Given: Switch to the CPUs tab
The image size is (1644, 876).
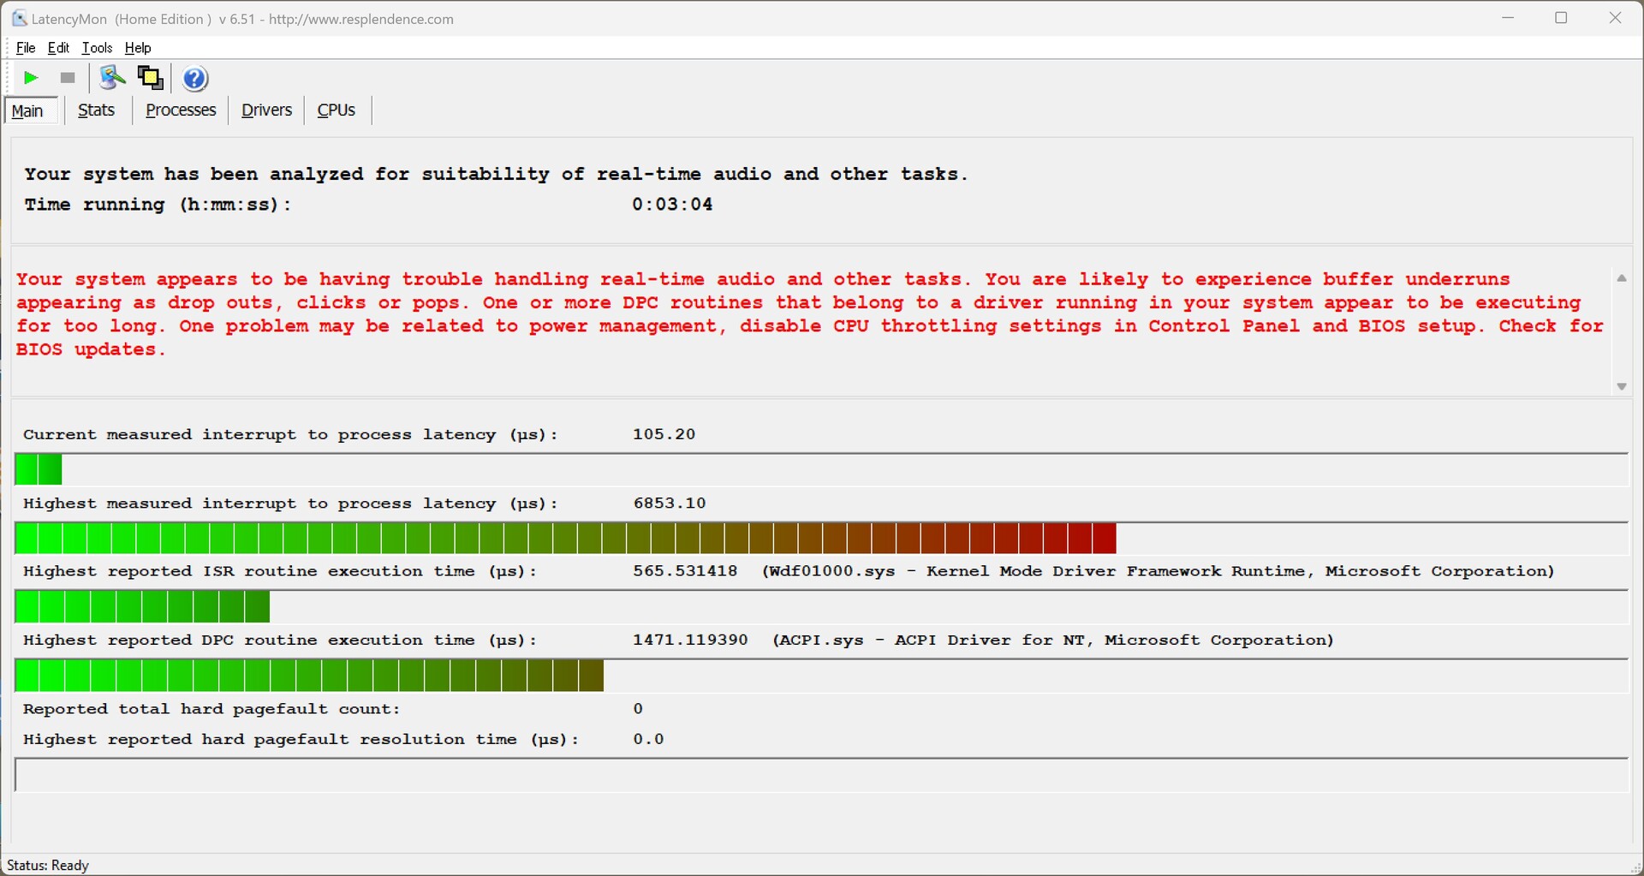Looking at the screenshot, I should (336, 110).
